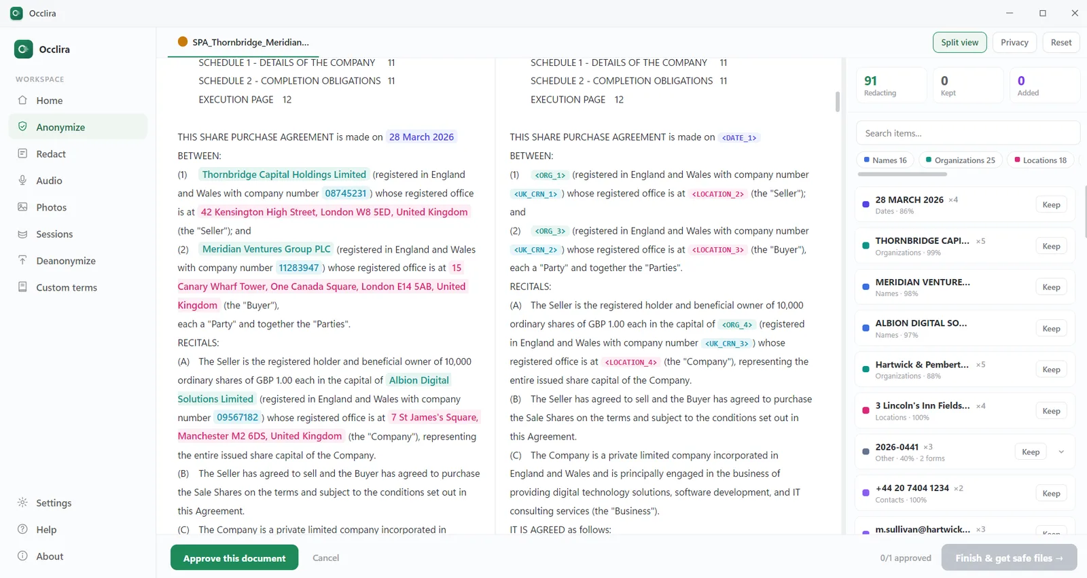Select company number 11283947 highlight
Screen dimensions: 1087x578
[299, 268]
